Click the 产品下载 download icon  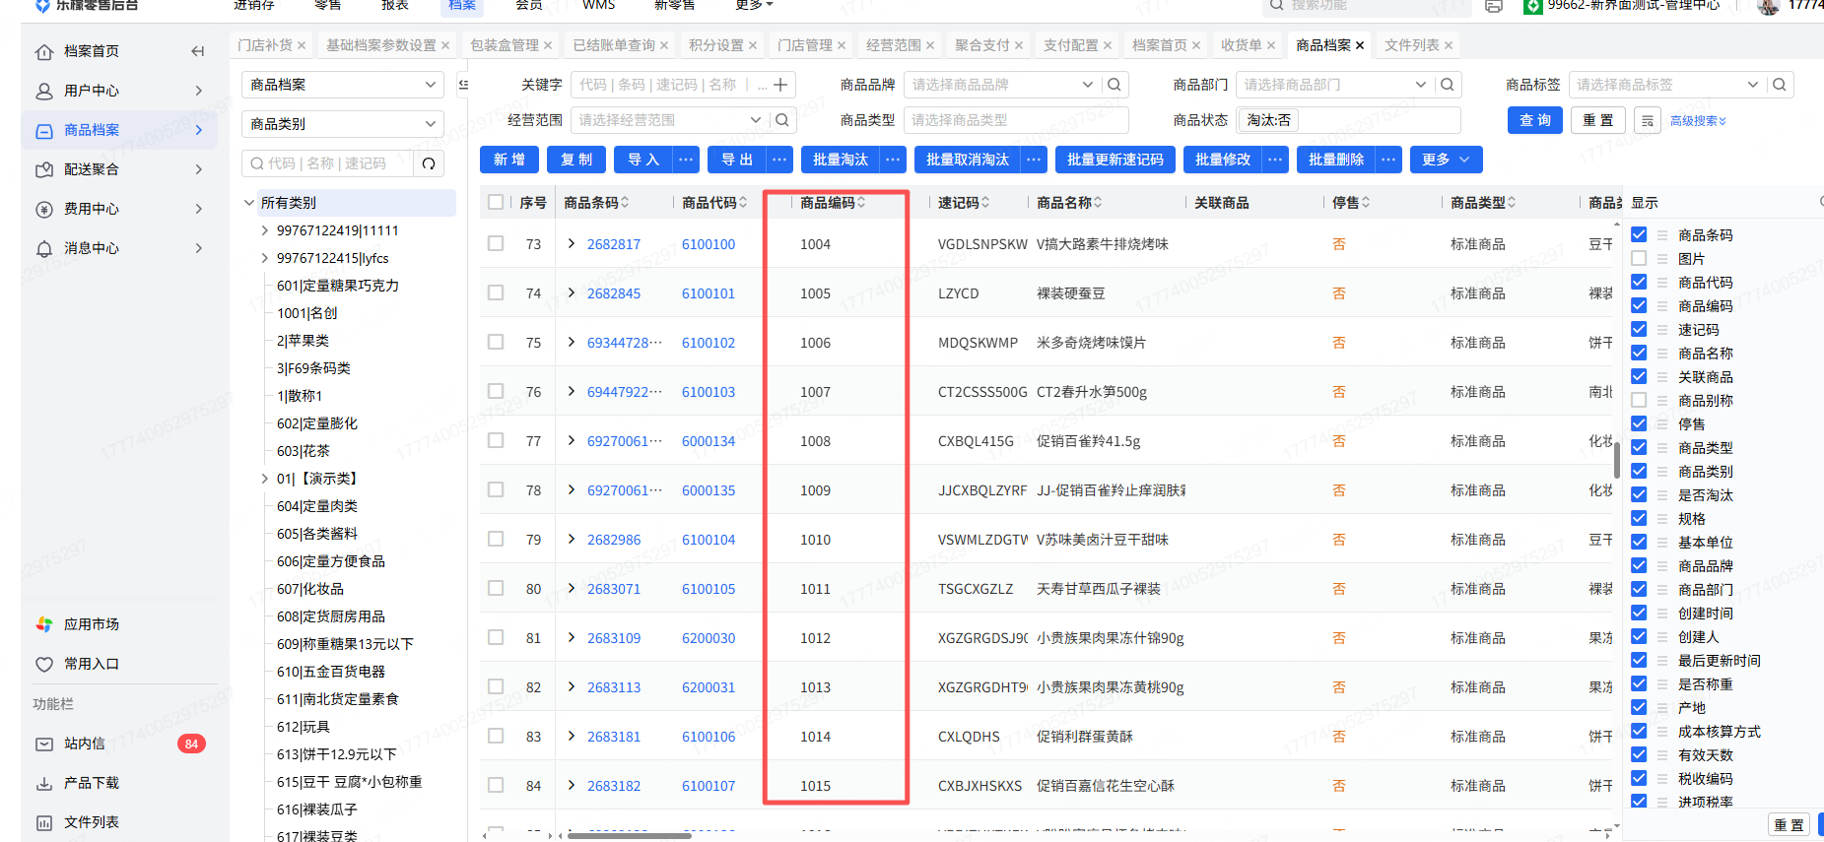[44, 783]
